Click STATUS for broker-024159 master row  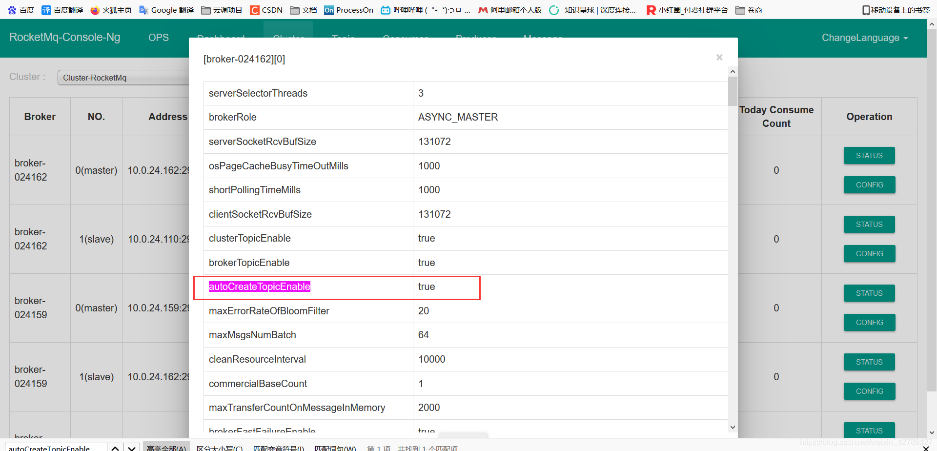coord(869,293)
